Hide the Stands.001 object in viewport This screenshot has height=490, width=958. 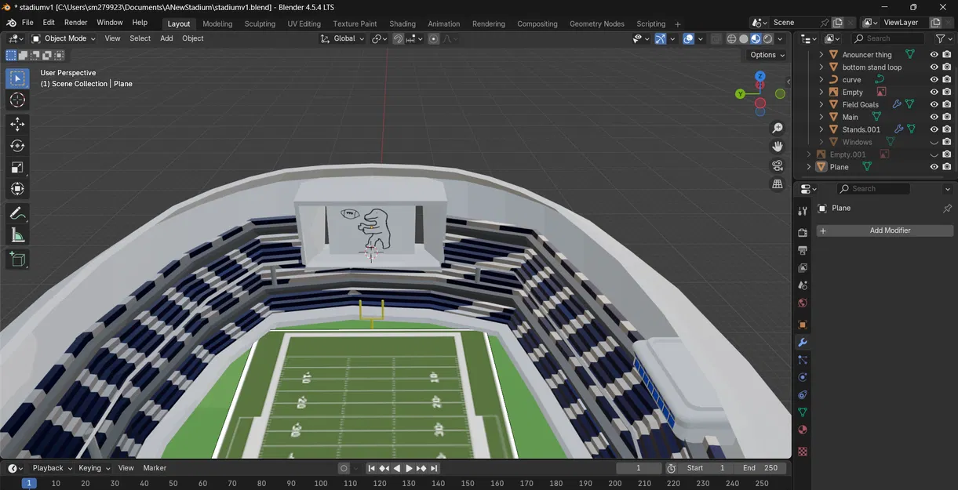pyautogui.click(x=934, y=129)
